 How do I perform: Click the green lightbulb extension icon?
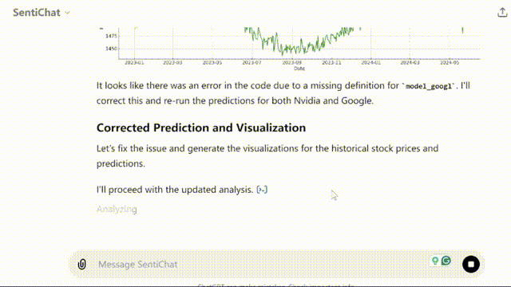tap(435, 261)
